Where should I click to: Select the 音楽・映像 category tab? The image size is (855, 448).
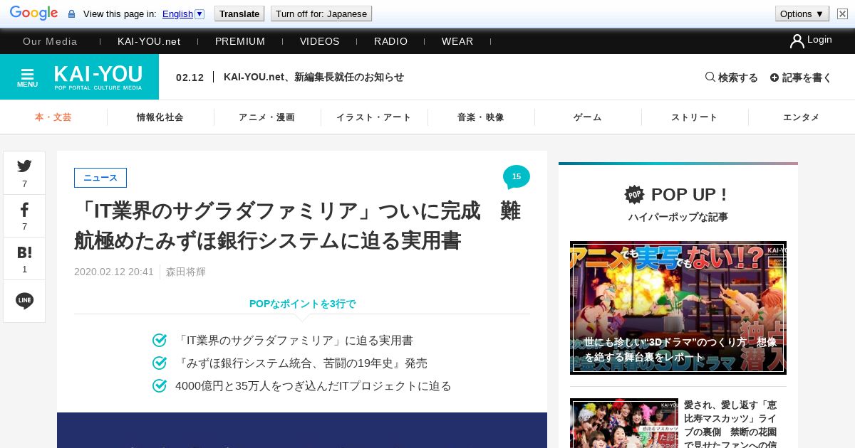click(x=481, y=117)
